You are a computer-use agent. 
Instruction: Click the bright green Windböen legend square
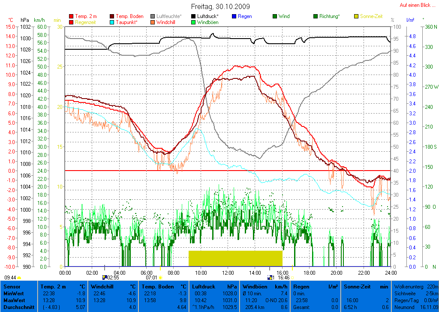pos(193,22)
